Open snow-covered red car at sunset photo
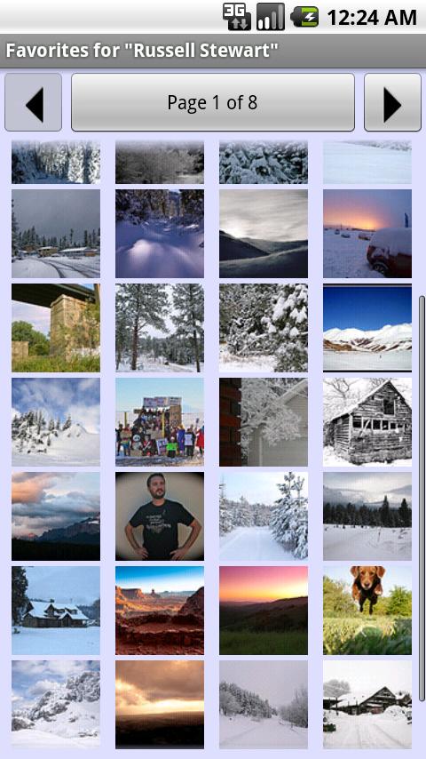The image size is (426, 759). pos(367,234)
